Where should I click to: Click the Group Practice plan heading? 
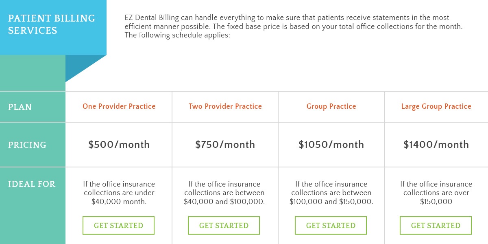331,106
